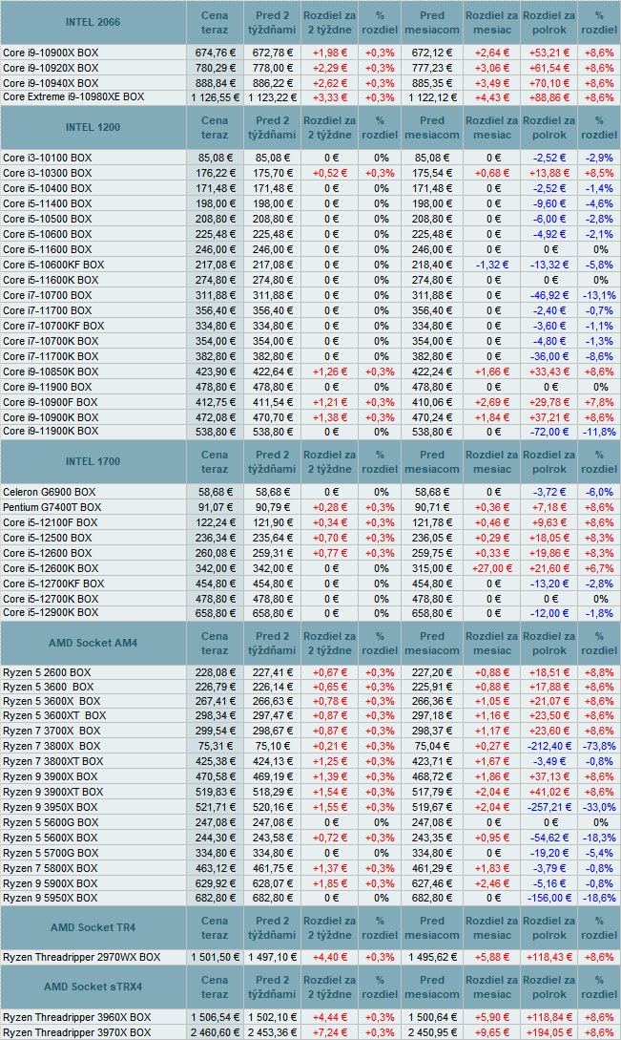Screen dimensions: 621x1040
Task: Click the "Celeron G6900 BOX" product name
Action: 49,492
